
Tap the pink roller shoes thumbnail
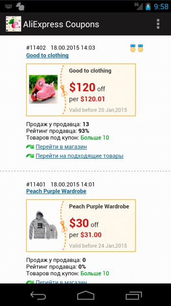tap(43, 89)
